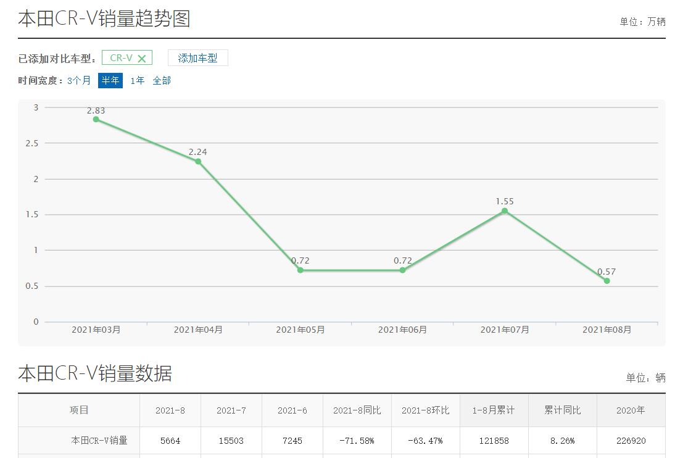Click the 2021年03月 axis label

(x=96, y=330)
